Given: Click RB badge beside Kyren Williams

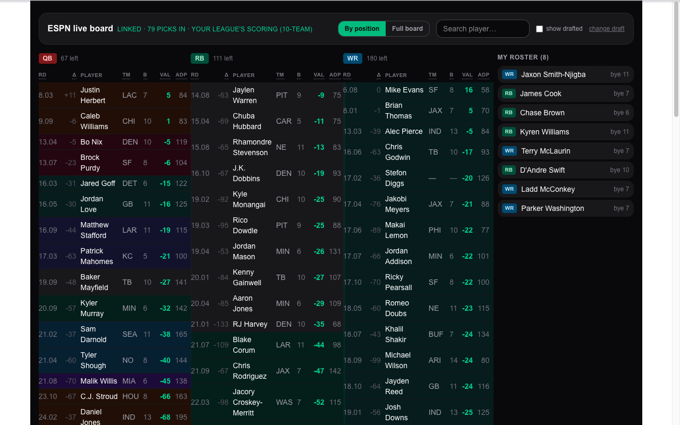Looking at the screenshot, I should 509,132.
